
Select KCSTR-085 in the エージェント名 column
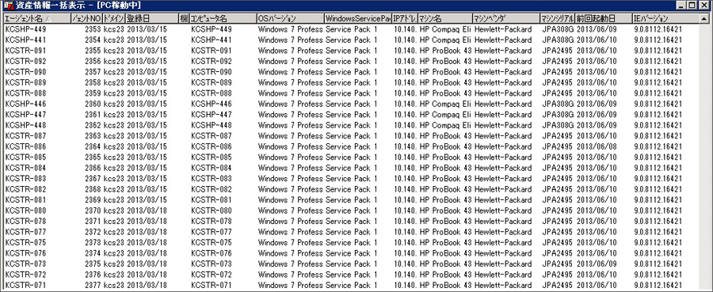25,157
